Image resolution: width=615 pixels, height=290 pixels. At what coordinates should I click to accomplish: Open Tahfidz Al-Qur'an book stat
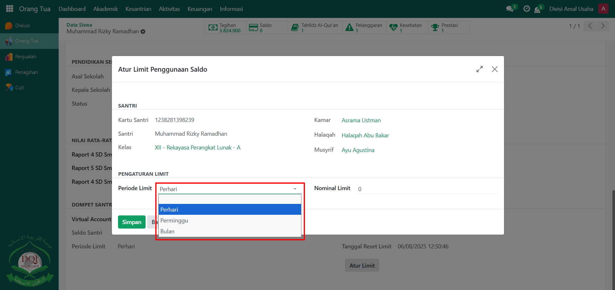point(315,28)
